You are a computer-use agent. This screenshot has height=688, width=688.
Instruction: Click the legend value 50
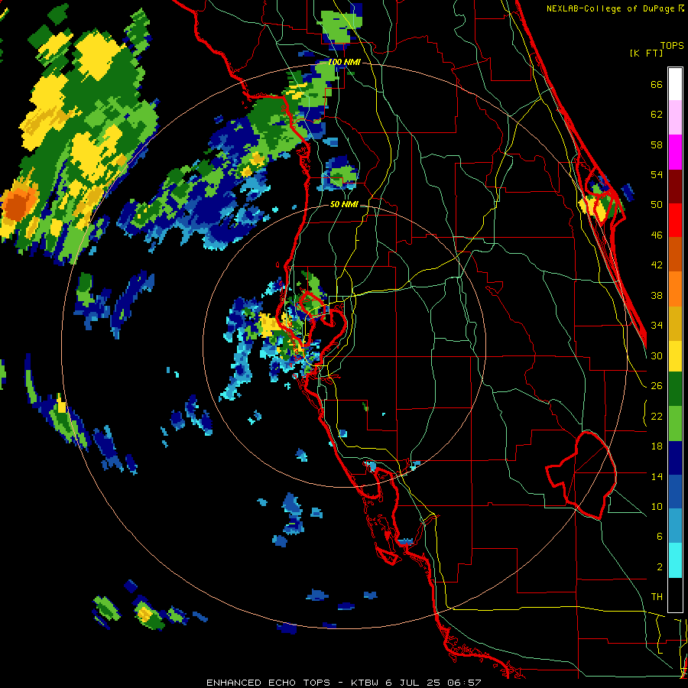coord(657,205)
